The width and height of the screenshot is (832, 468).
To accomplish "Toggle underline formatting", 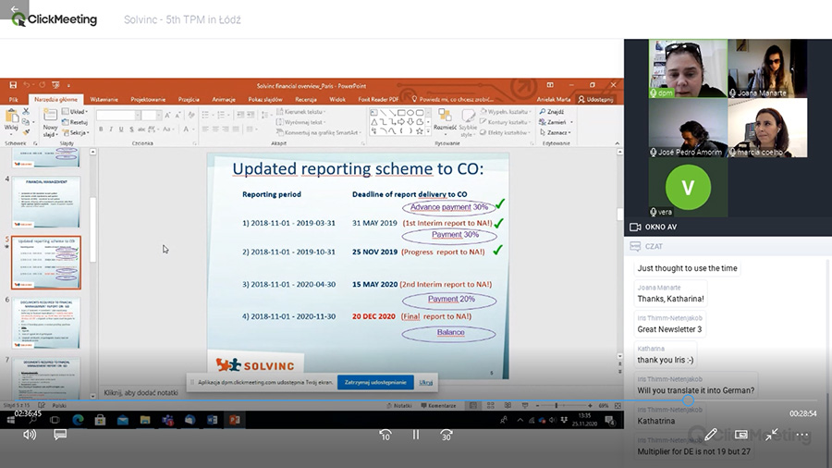I will click(x=121, y=129).
